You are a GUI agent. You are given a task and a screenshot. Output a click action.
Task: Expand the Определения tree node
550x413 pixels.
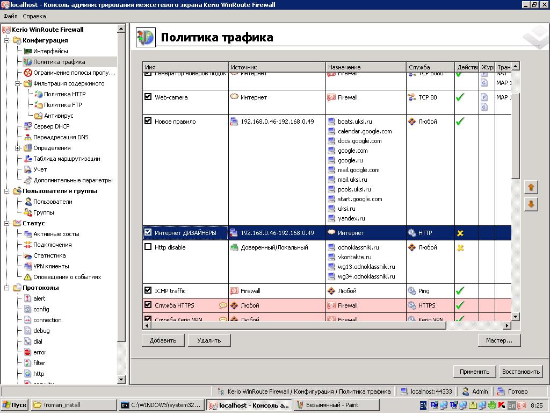(18, 148)
